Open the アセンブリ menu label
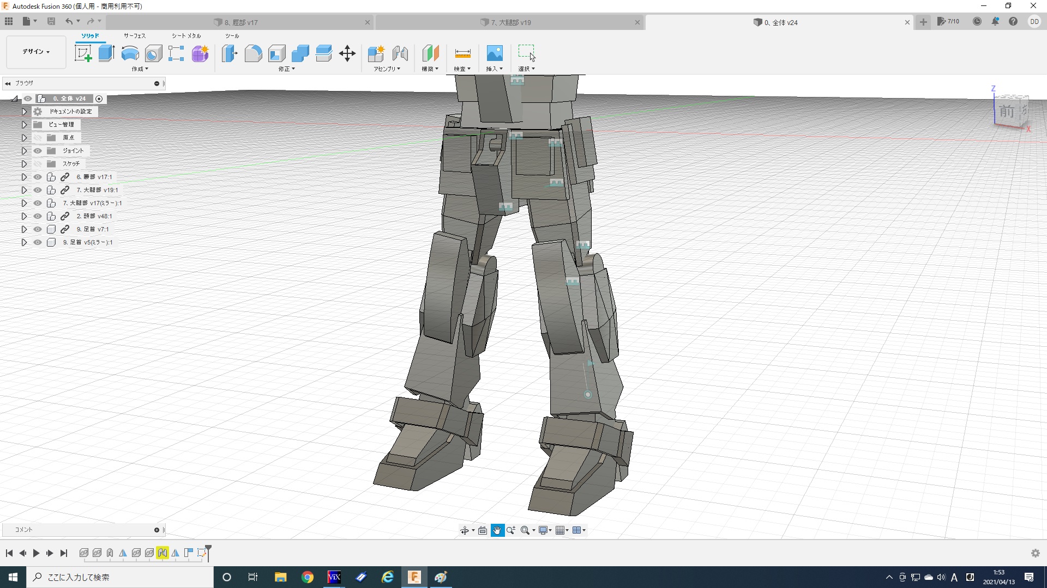The width and height of the screenshot is (1047, 588). tap(387, 69)
